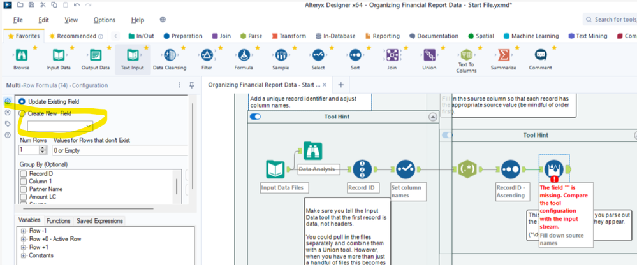Select the Comment tool in palette
Screen dimensions: 637x265
pos(540,59)
